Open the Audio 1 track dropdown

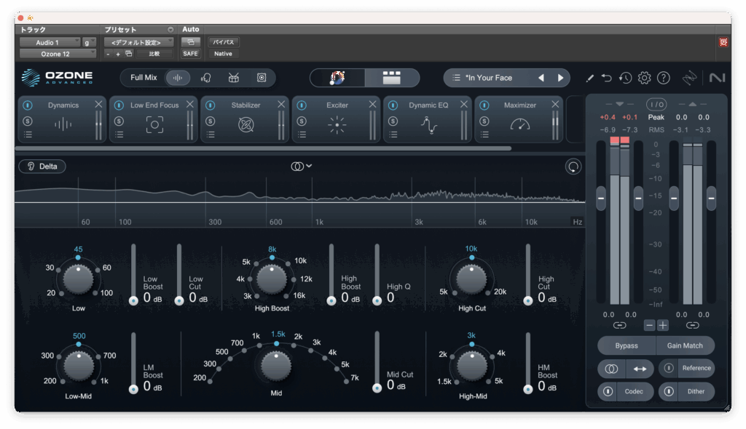click(x=50, y=43)
